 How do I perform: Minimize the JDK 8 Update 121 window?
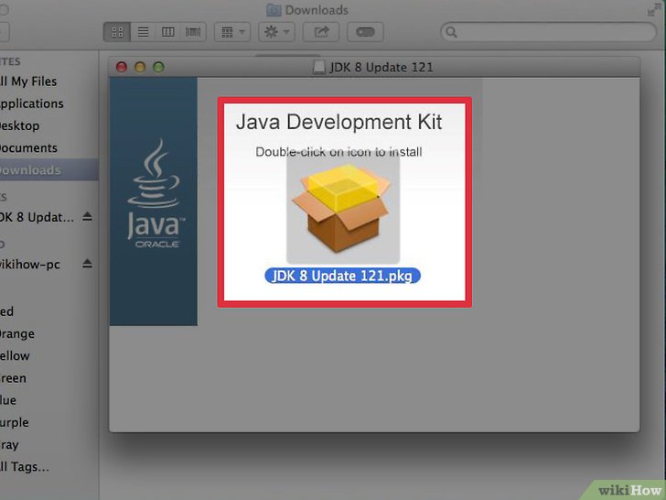click(140, 67)
